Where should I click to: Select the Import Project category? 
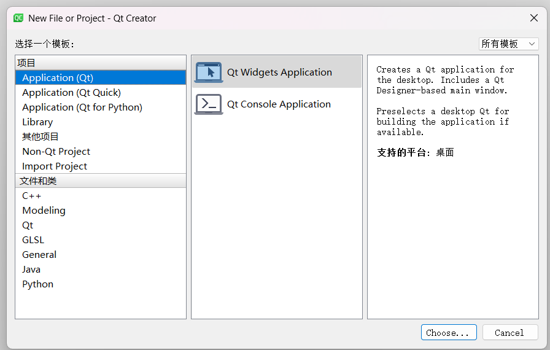(x=101, y=166)
